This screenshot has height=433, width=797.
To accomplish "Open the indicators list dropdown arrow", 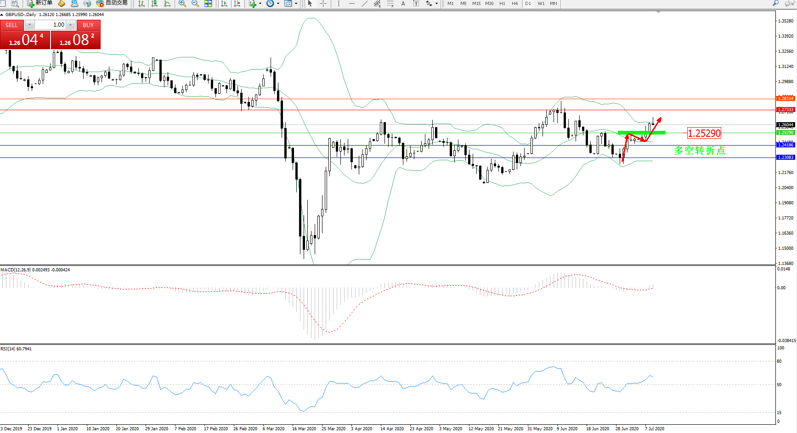I will pyautogui.click(x=260, y=3).
